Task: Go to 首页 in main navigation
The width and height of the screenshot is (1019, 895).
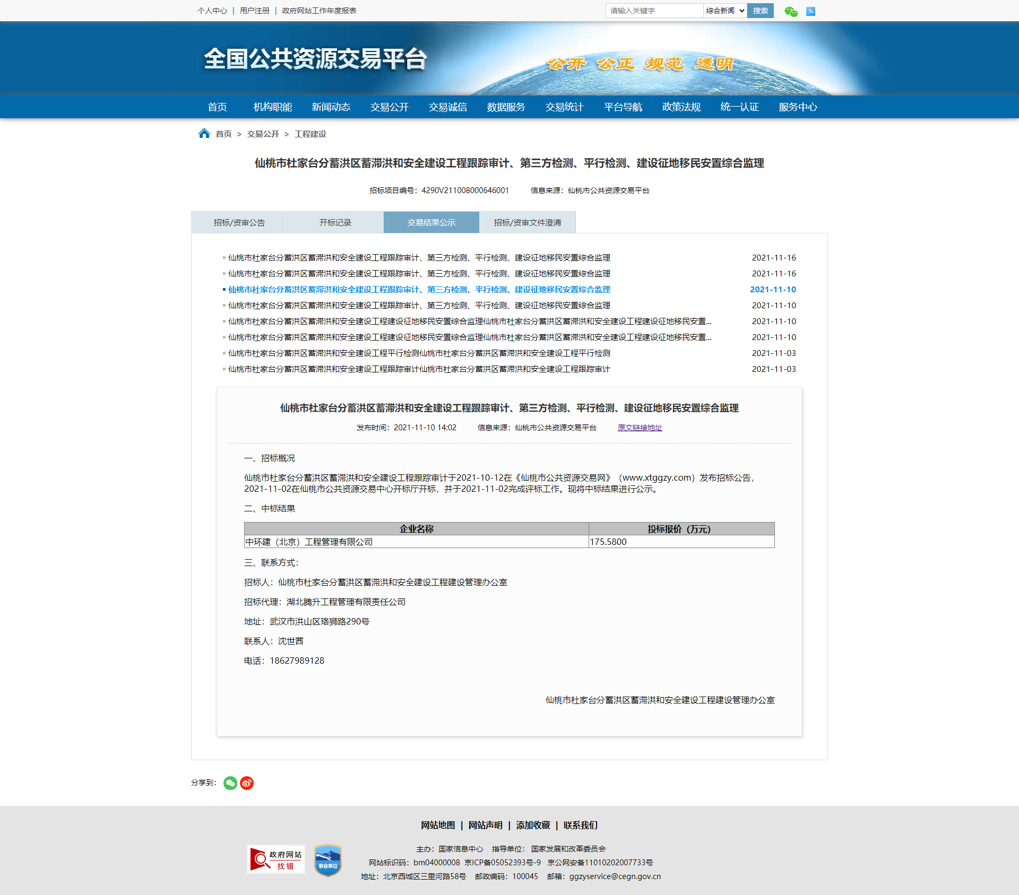Action: pos(218,107)
